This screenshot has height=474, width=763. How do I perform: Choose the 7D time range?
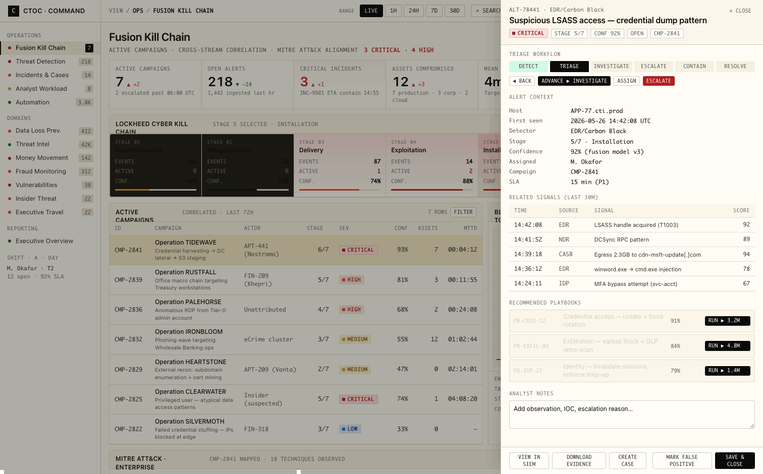[434, 11]
